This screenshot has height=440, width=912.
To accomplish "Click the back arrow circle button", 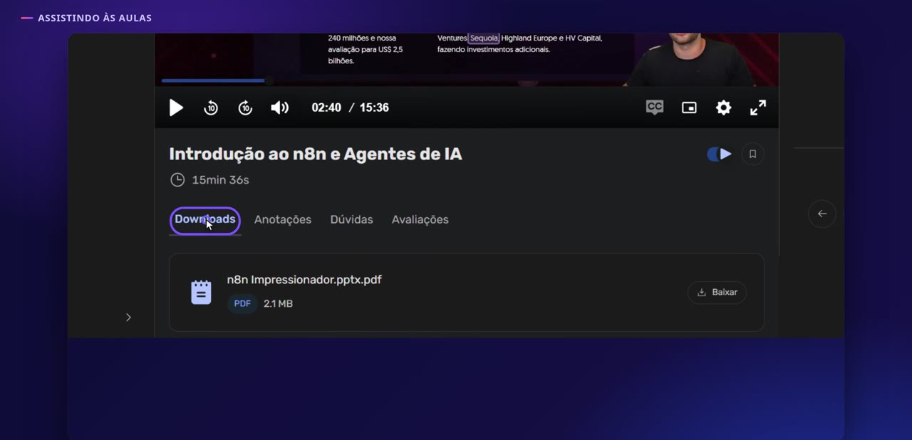I will coord(822,214).
